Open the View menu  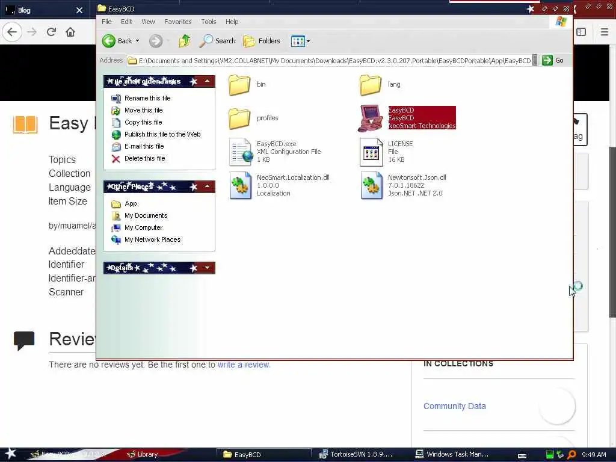point(148,22)
